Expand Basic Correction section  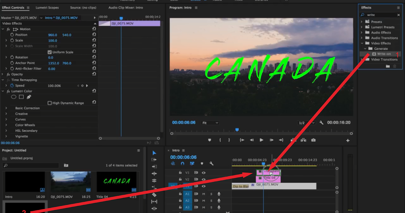[x=6, y=108]
